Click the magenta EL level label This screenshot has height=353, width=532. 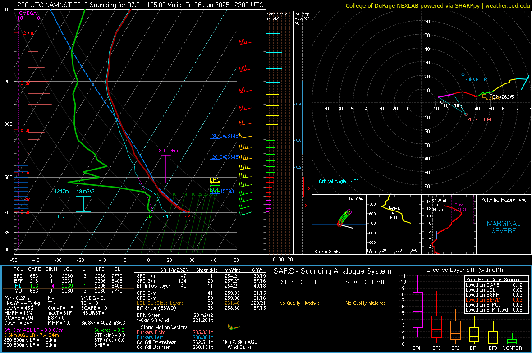[x=215, y=121]
